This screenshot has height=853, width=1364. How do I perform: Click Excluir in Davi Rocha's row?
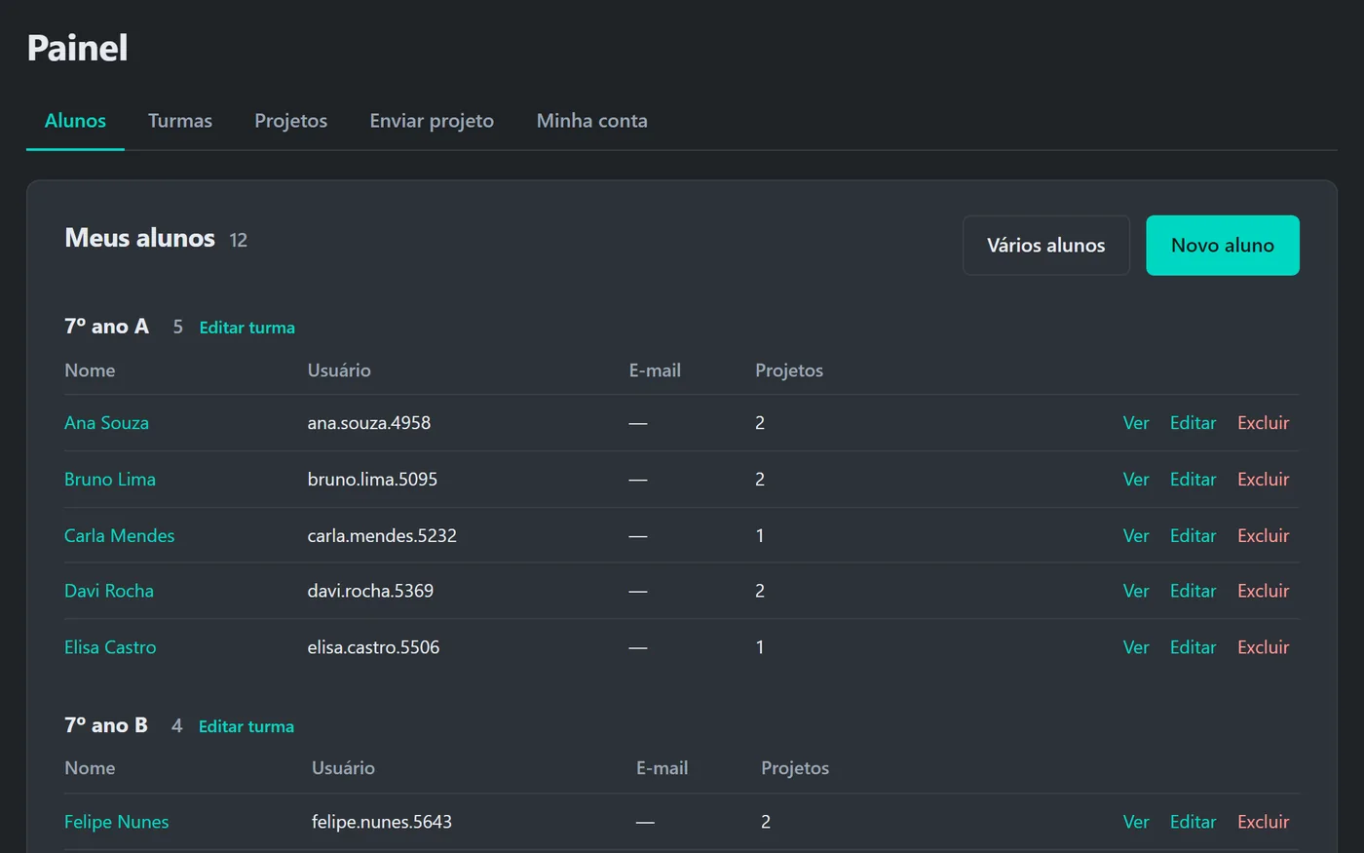tap(1263, 591)
